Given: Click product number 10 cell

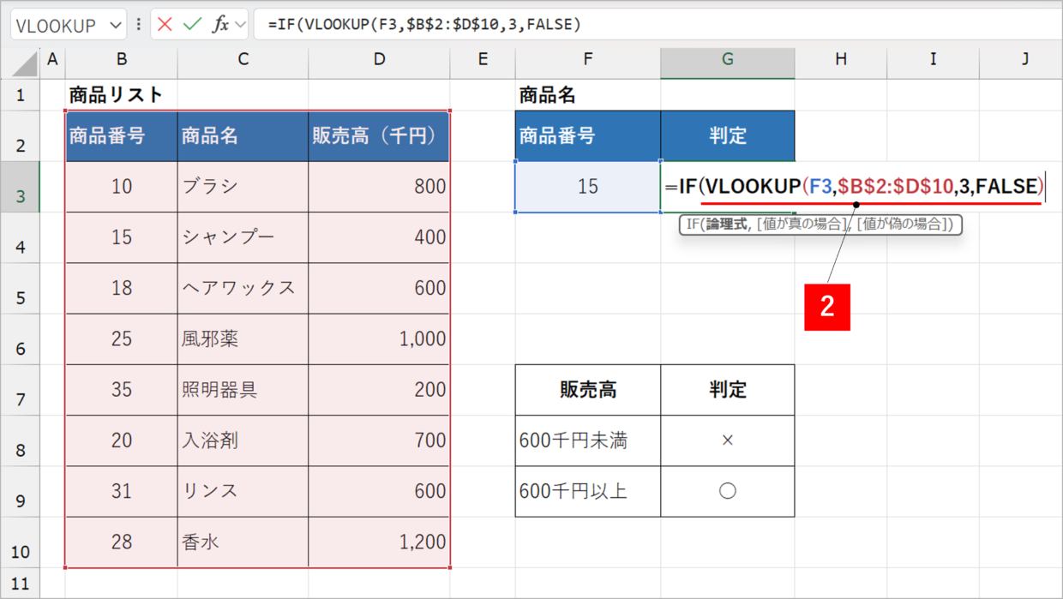Looking at the screenshot, I should [x=122, y=187].
